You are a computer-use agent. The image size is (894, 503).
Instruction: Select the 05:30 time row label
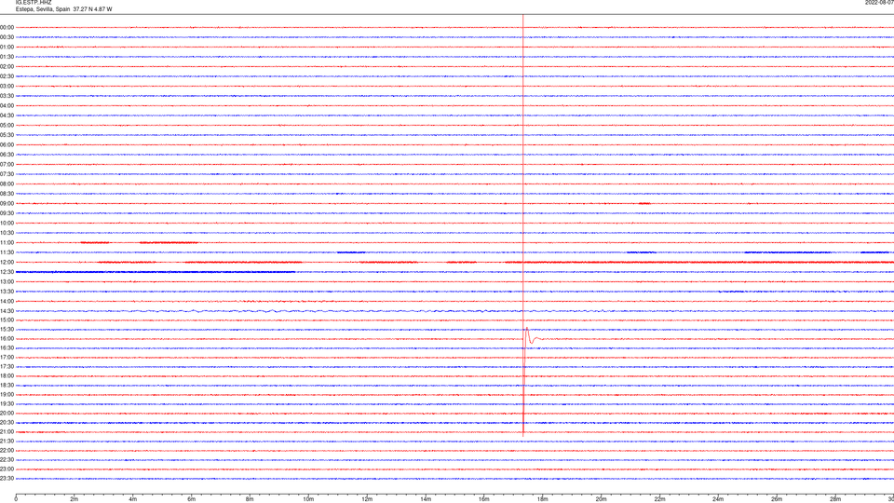[7, 135]
